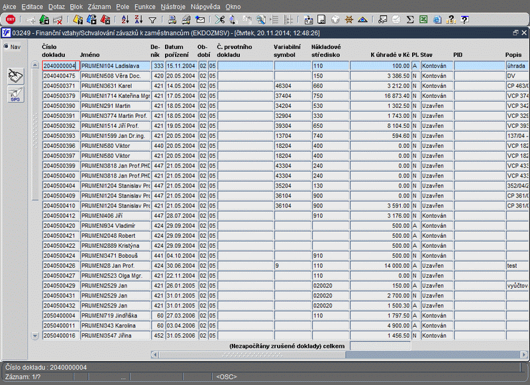Click variable symbol 46304 cell

click(292, 86)
